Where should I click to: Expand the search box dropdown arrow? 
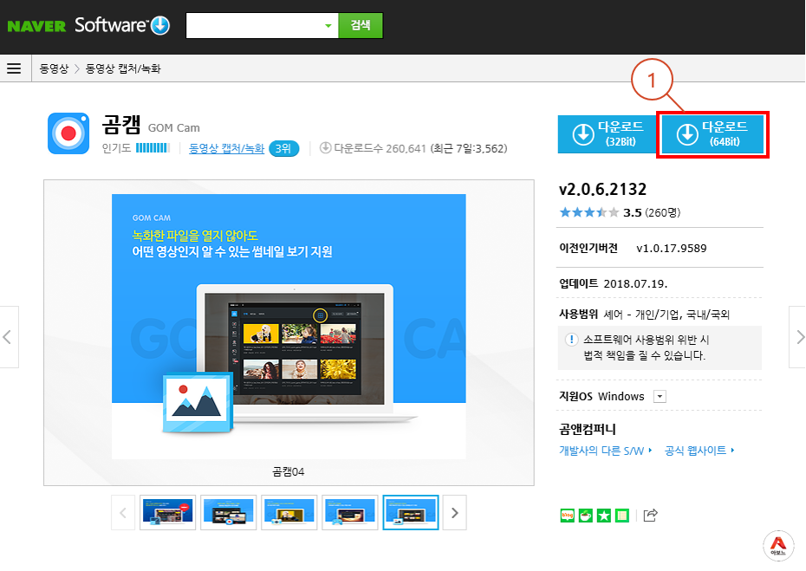328,26
